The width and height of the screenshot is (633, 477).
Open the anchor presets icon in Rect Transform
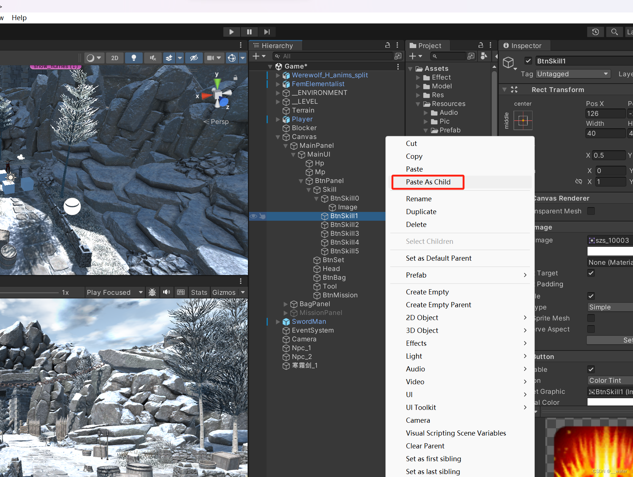(523, 120)
